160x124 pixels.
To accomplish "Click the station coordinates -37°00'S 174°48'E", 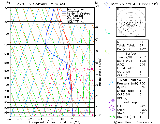I will (x=32, y=4).
